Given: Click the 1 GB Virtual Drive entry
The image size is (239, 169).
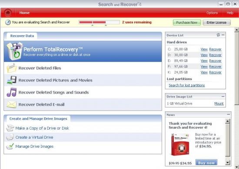Looking at the screenshot, I should pos(179,104).
